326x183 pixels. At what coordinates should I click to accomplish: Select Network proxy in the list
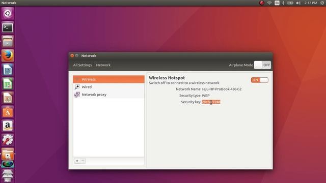[x=108, y=95]
